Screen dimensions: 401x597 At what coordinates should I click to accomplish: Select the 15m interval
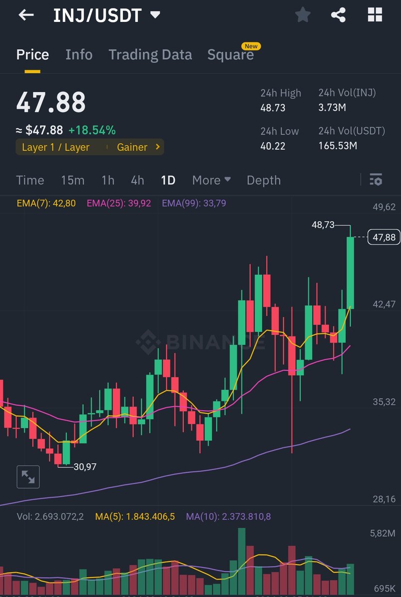(73, 180)
